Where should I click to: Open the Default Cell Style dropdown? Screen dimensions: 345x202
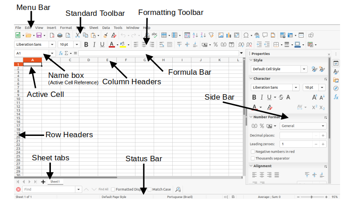[304, 69]
